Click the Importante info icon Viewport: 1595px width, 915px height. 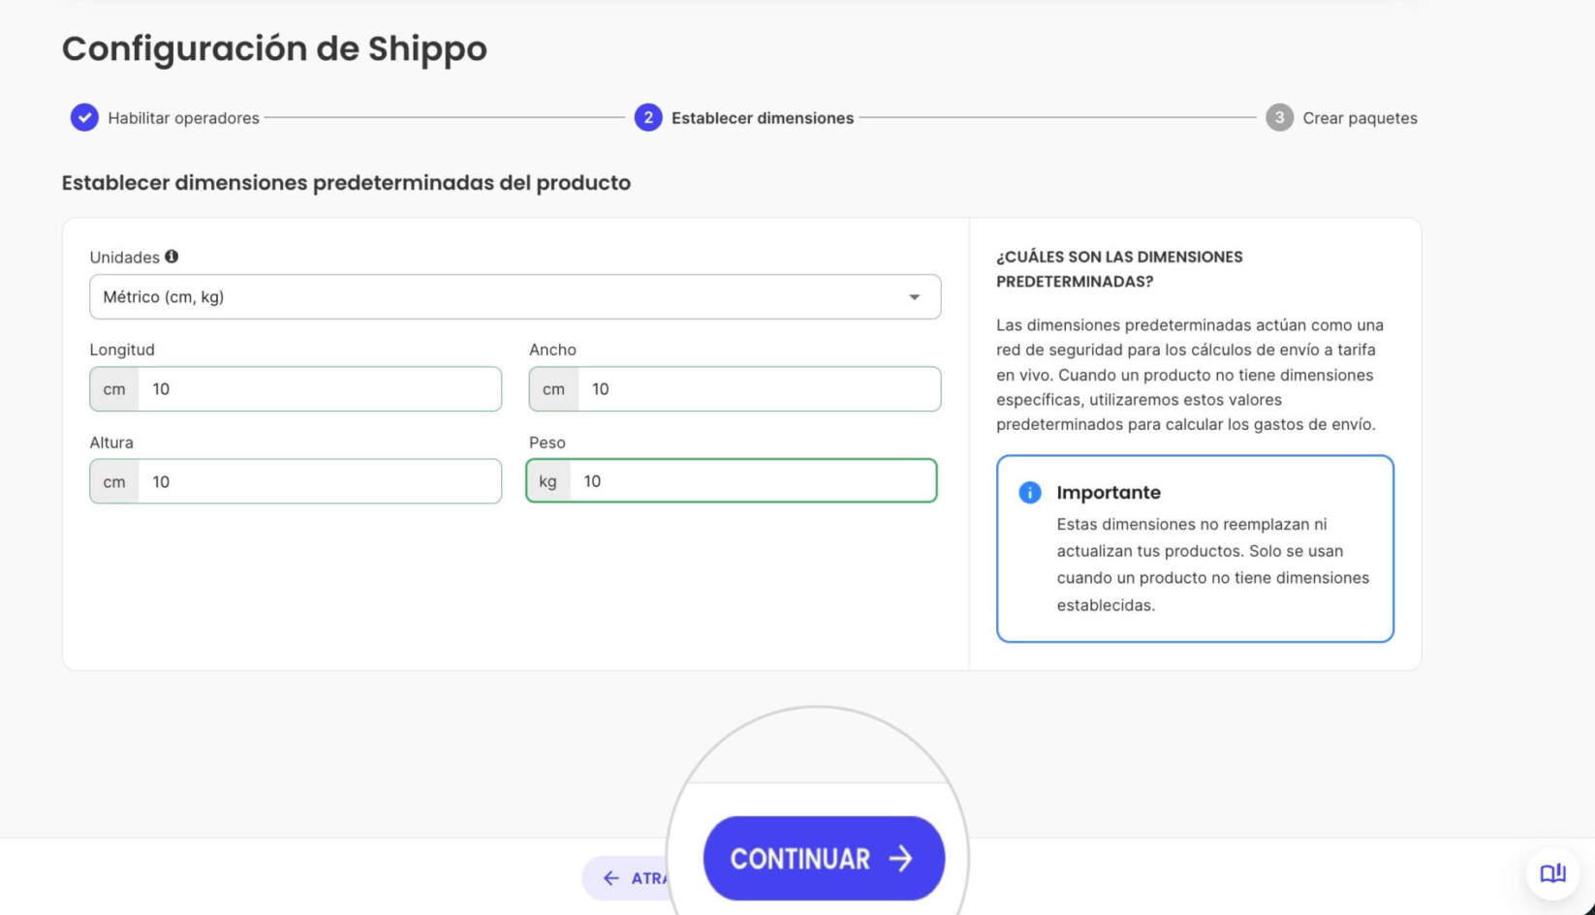point(1029,492)
